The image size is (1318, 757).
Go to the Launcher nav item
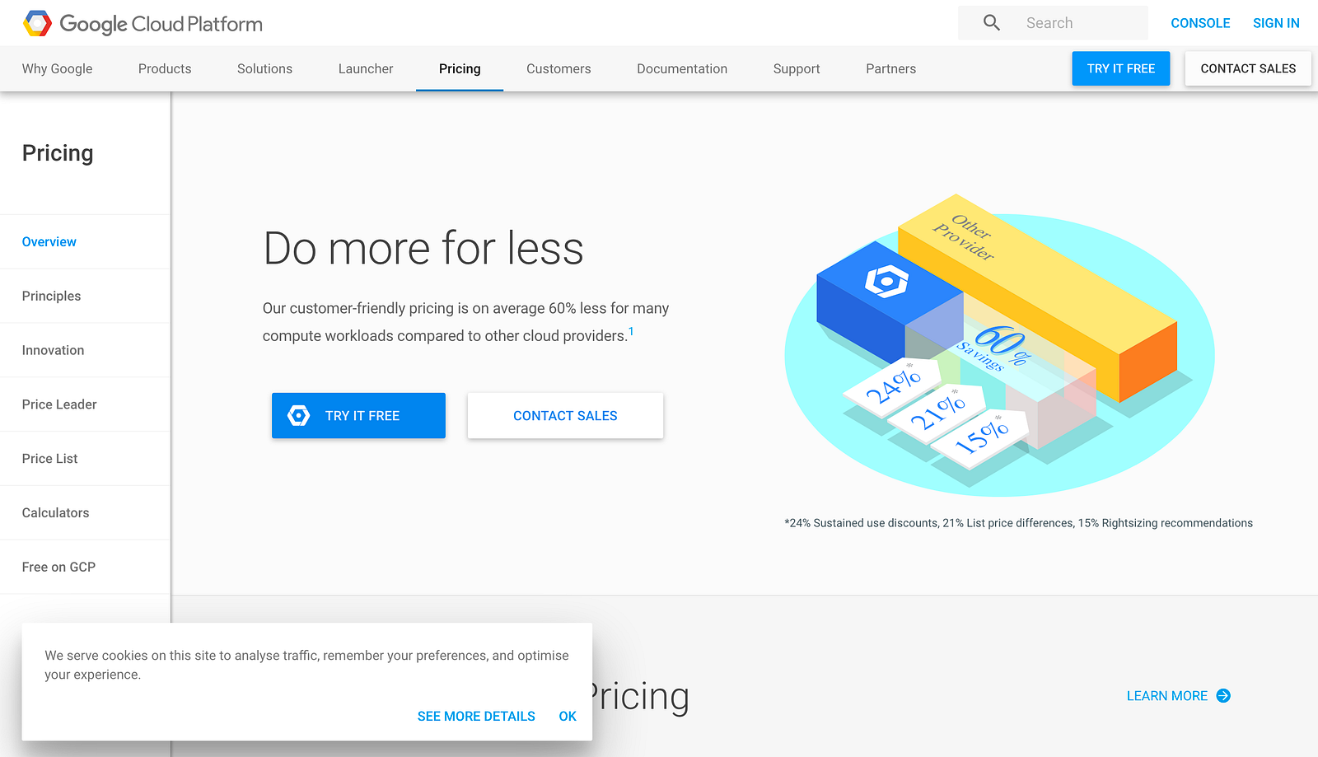[x=366, y=68]
